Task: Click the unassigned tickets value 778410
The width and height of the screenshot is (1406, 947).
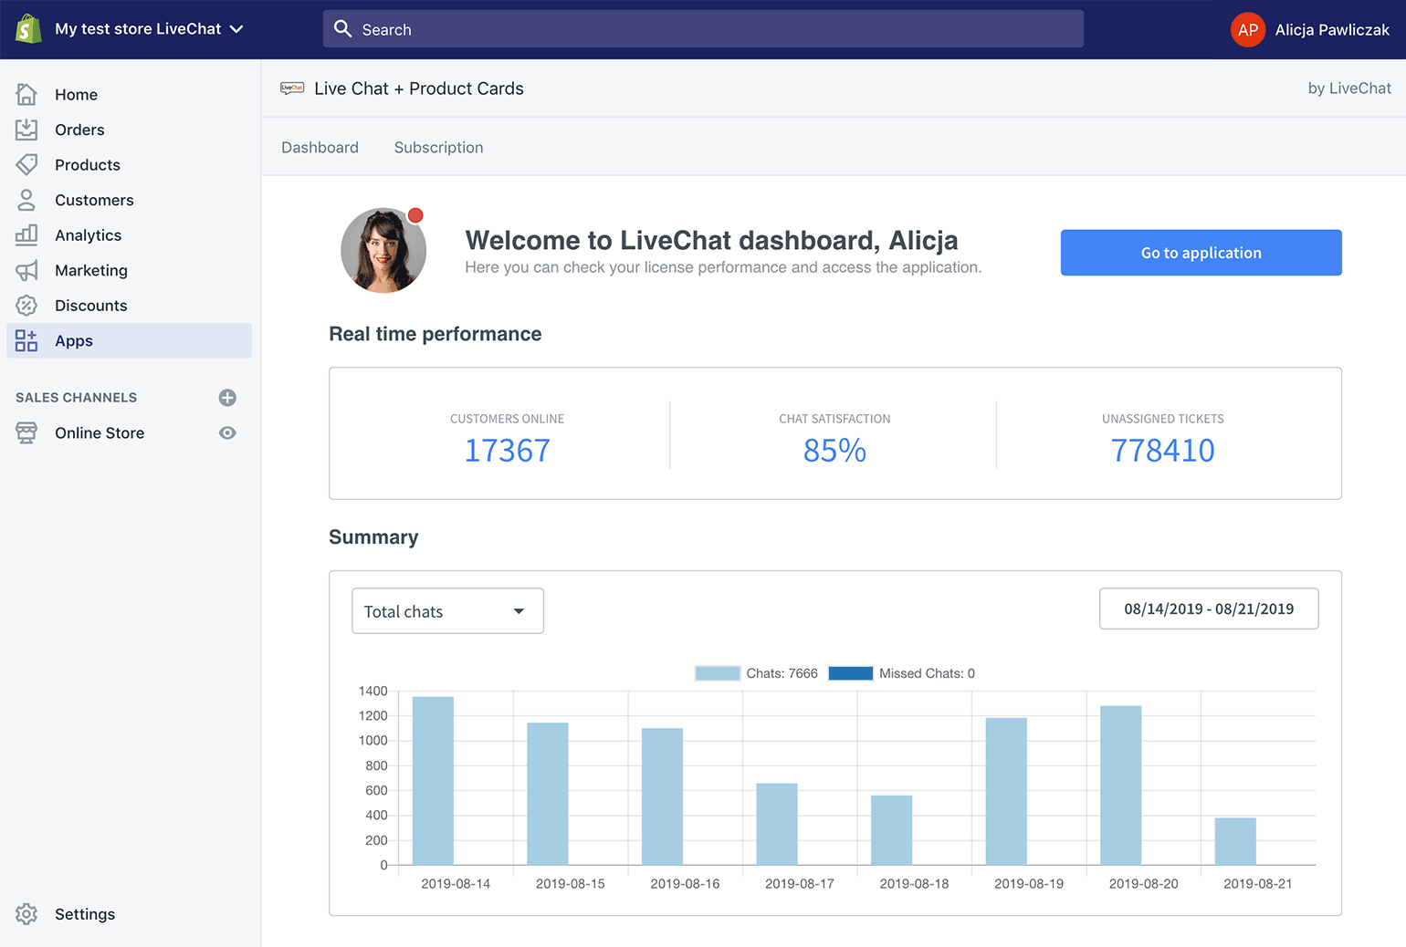Action: point(1162,450)
